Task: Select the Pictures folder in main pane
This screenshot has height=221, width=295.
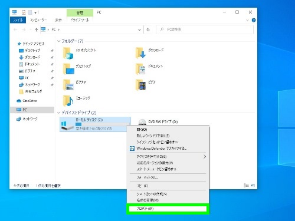Action: [x=74, y=85]
